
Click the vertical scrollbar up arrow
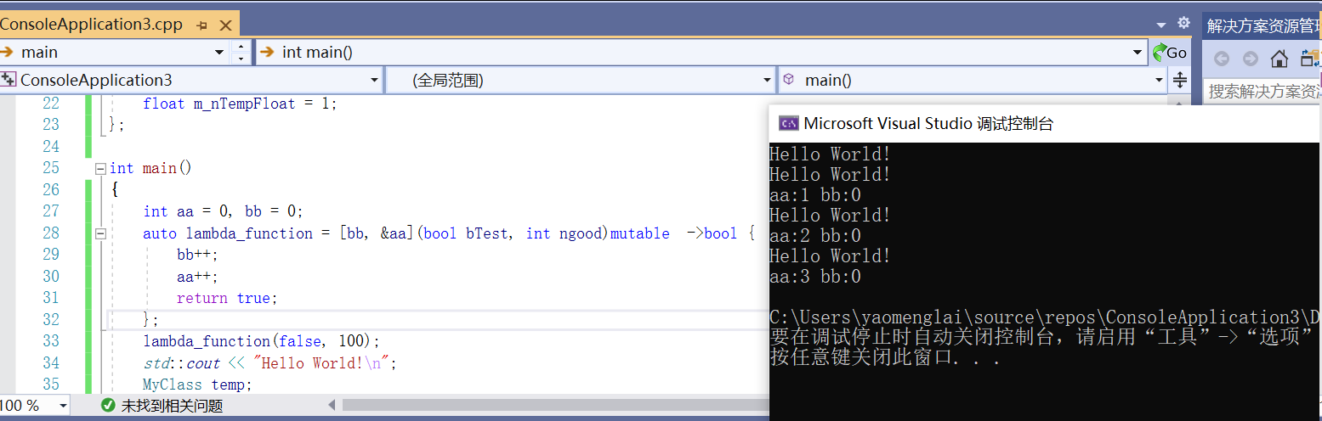pyautogui.click(x=1180, y=104)
